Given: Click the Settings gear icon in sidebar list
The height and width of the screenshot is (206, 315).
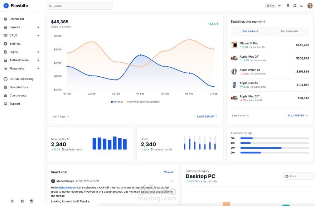Looking at the screenshot, I should (5, 44).
